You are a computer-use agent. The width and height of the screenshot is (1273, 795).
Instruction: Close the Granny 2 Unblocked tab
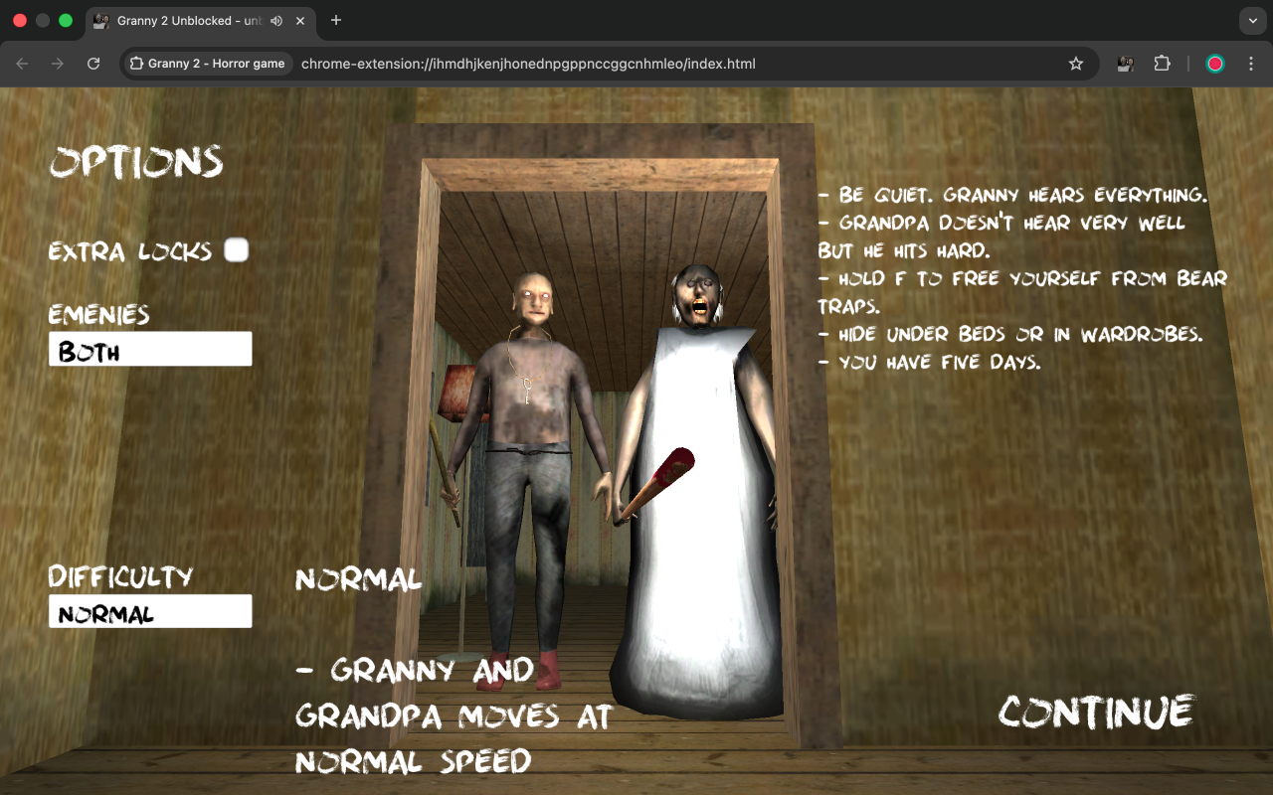tap(300, 21)
